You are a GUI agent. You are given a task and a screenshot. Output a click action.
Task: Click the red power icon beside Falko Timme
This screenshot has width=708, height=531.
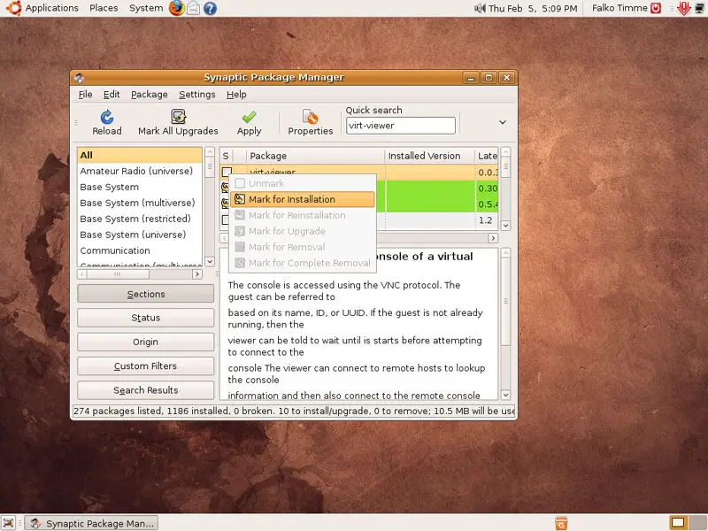pos(656,8)
